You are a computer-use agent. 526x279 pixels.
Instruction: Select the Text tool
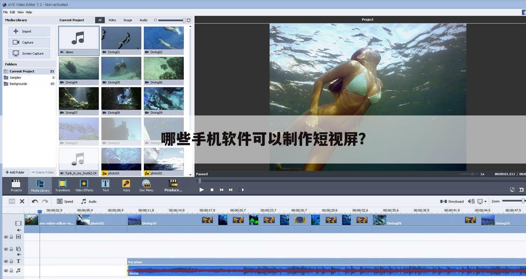click(106, 186)
